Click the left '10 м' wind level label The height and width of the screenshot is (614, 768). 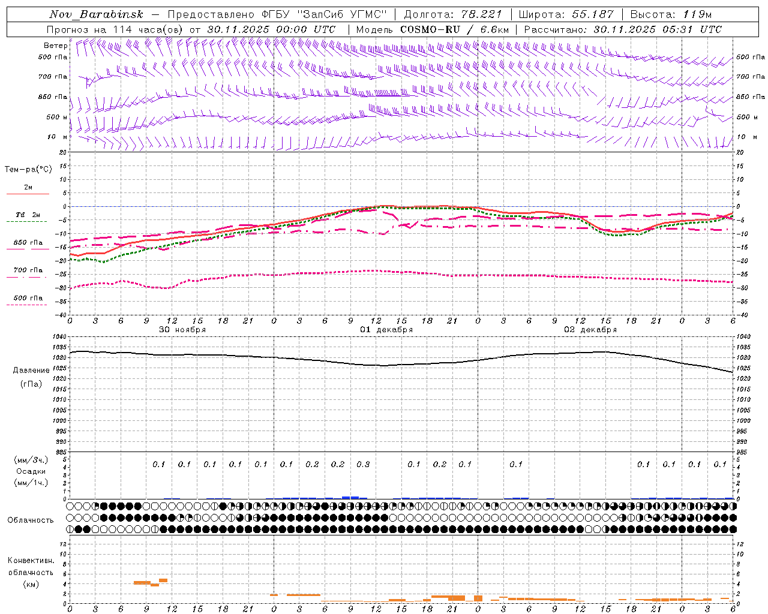pyautogui.click(x=57, y=137)
